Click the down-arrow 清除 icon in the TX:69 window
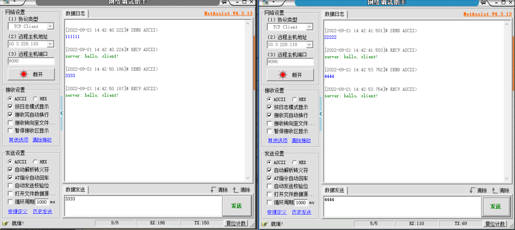 (472, 190)
